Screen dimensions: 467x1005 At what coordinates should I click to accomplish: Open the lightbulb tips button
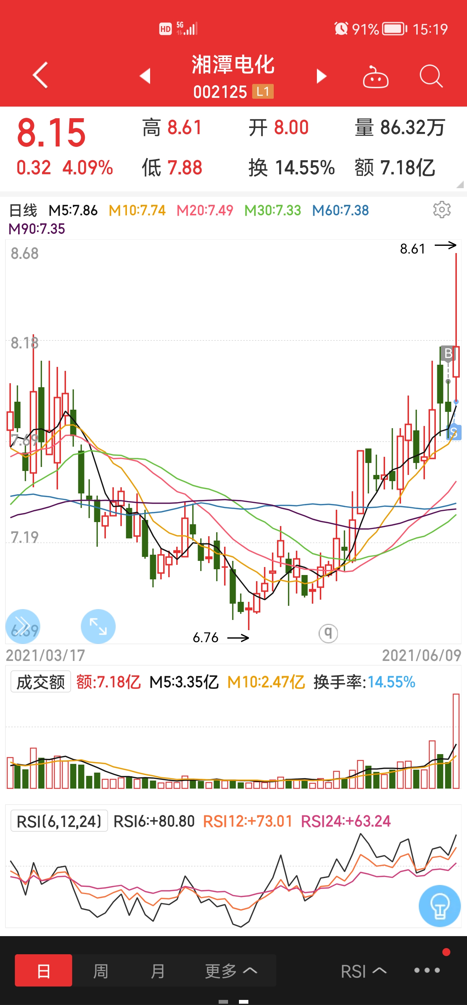[x=440, y=906]
